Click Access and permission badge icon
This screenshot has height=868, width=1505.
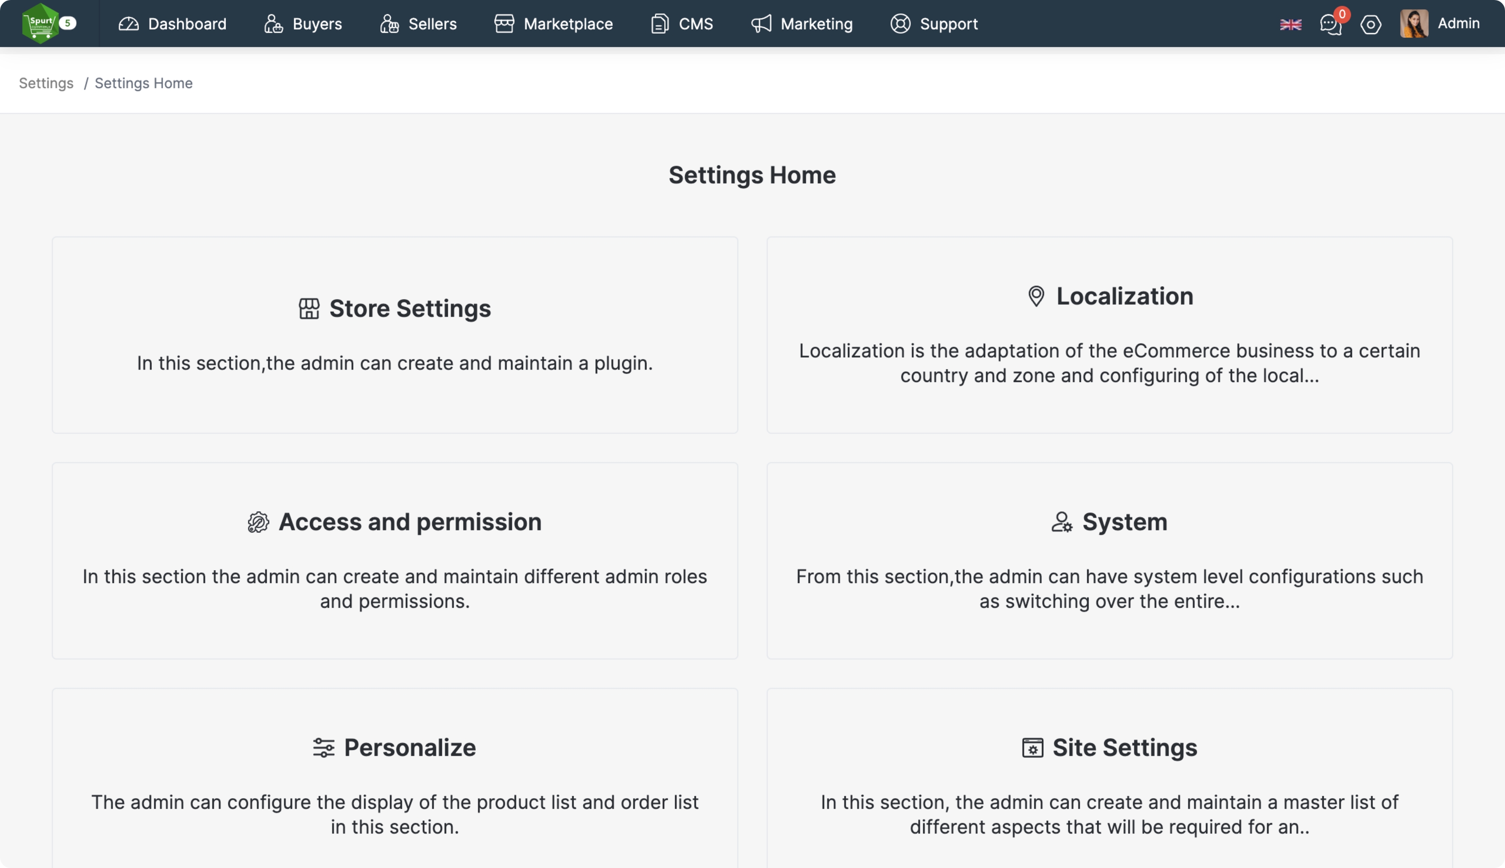pos(258,522)
